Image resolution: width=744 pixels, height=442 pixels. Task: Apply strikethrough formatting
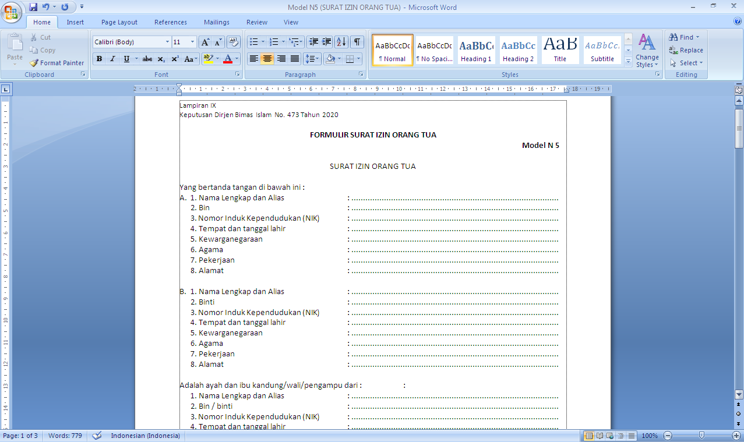coord(147,59)
